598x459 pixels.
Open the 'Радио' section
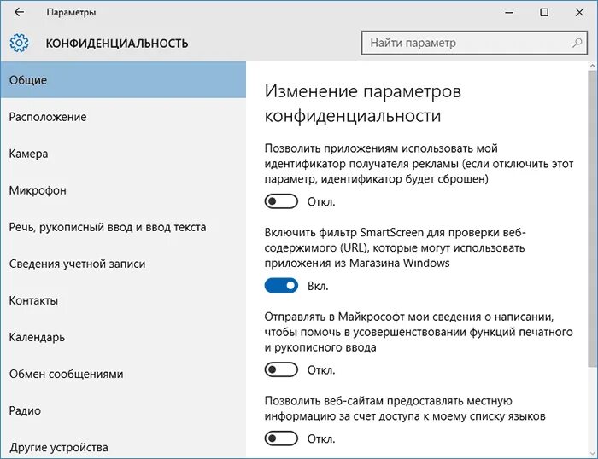click(123, 410)
